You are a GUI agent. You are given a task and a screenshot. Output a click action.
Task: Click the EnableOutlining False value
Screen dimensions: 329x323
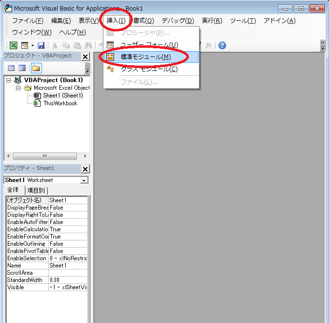[x=68, y=244]
